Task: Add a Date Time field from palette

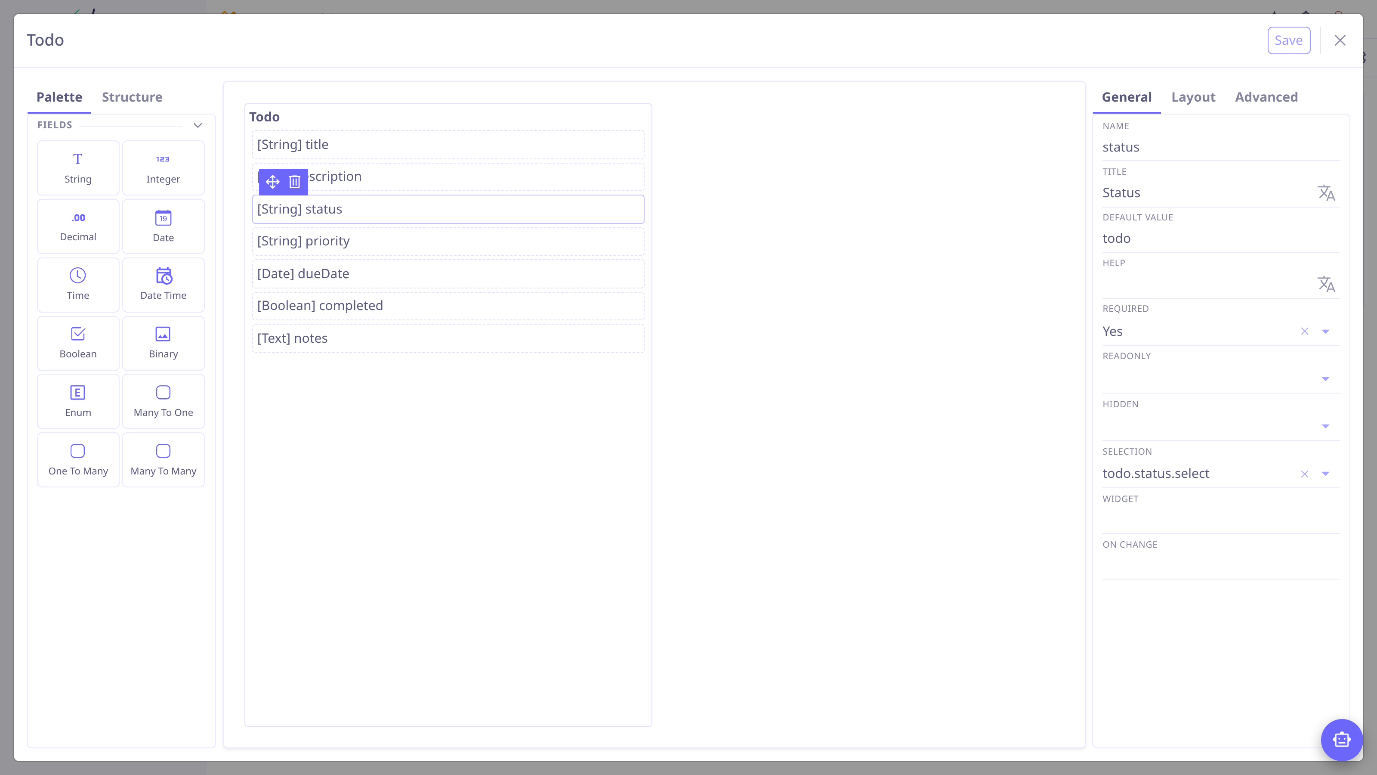Action: pos(163,285)
